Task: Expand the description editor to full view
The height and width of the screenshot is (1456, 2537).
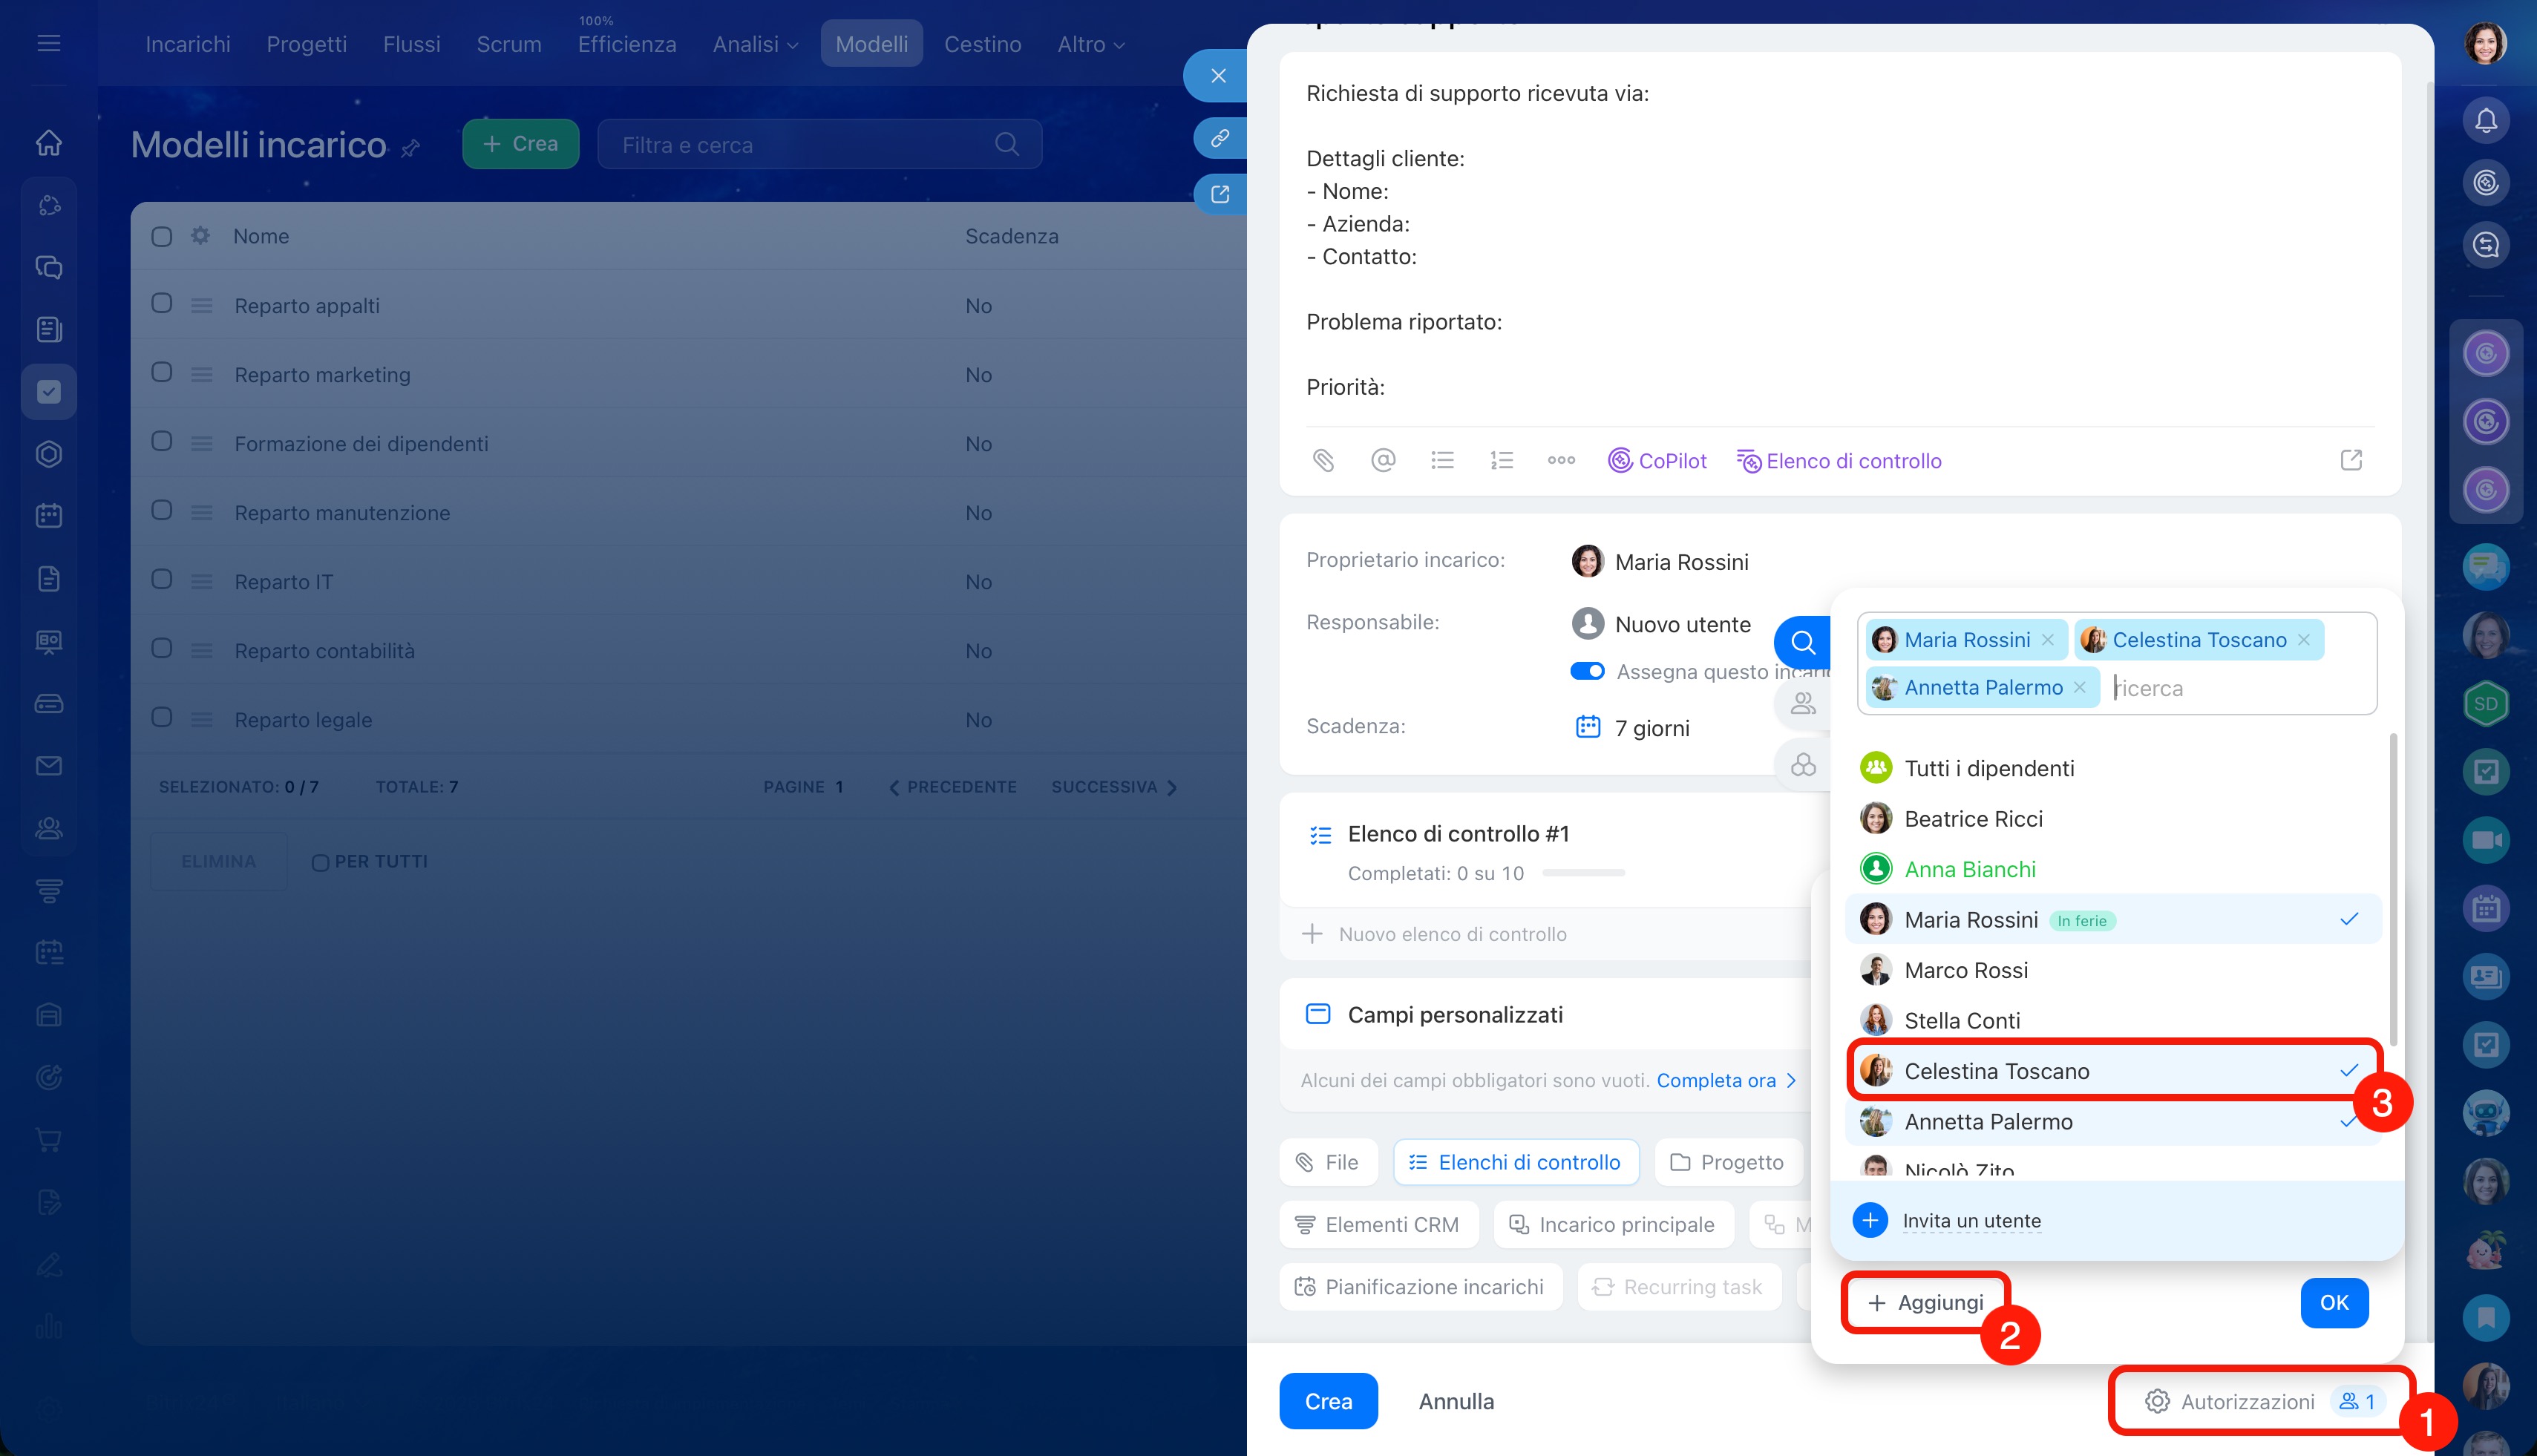Action: pyautogui.click(x=2351, y=460)
